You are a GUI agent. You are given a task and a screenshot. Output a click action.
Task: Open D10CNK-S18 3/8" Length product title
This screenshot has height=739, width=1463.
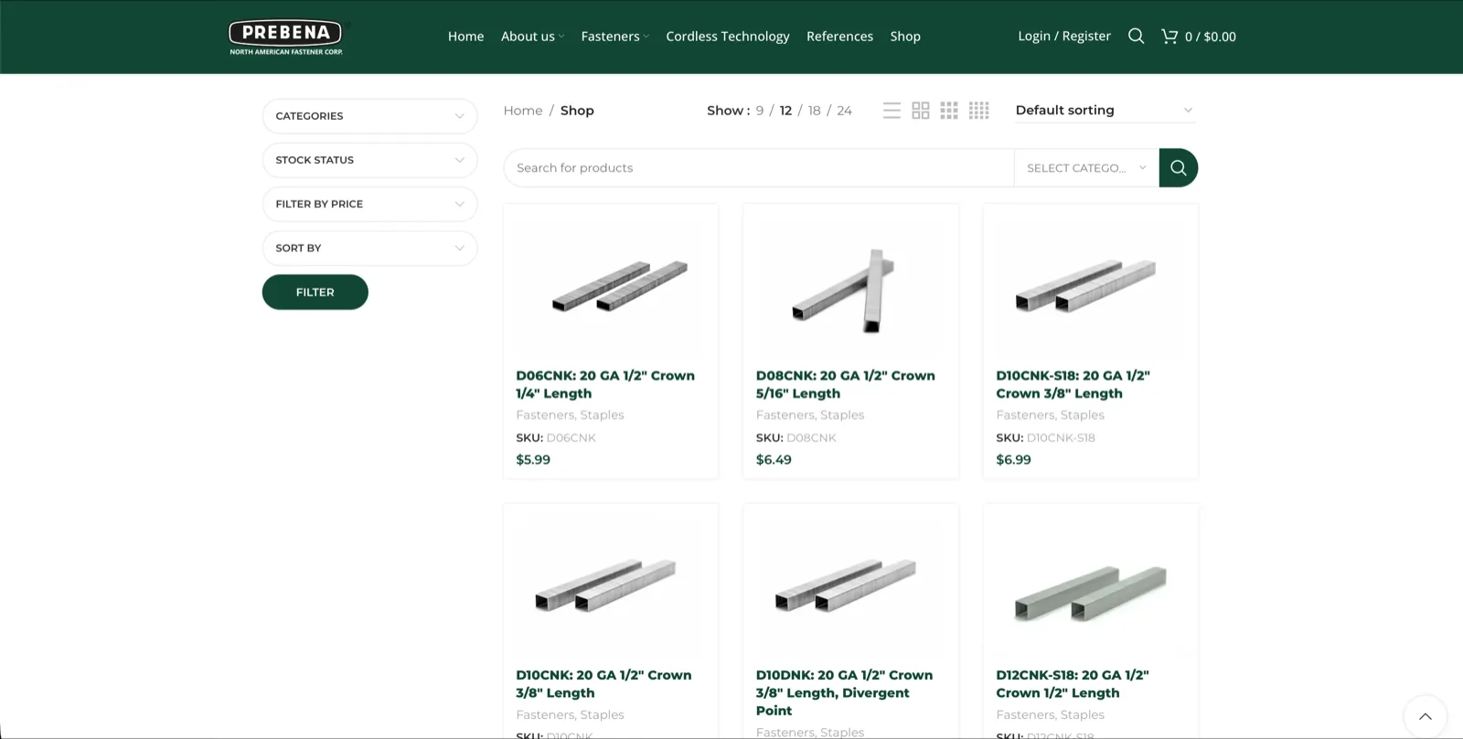[1073, 384]
